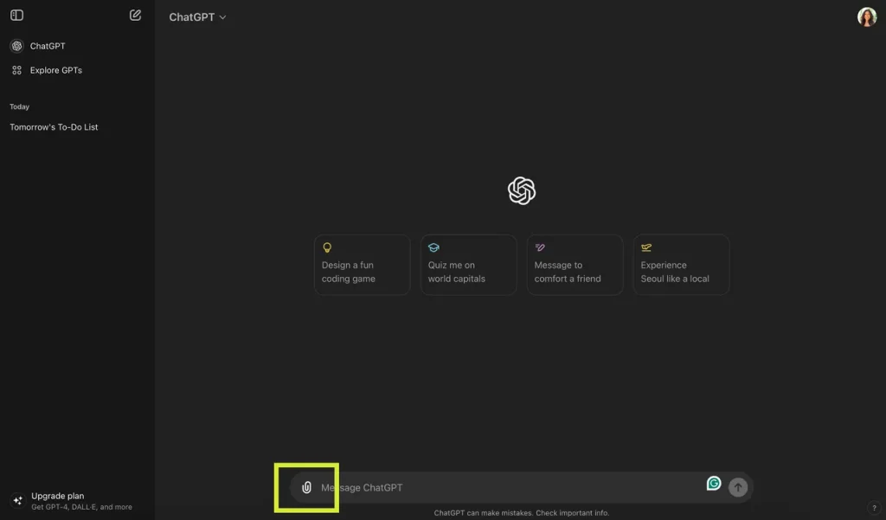Click the lightbulb icon on coding game card
Screen dimensions: 886x520
(x=326, y=247)
